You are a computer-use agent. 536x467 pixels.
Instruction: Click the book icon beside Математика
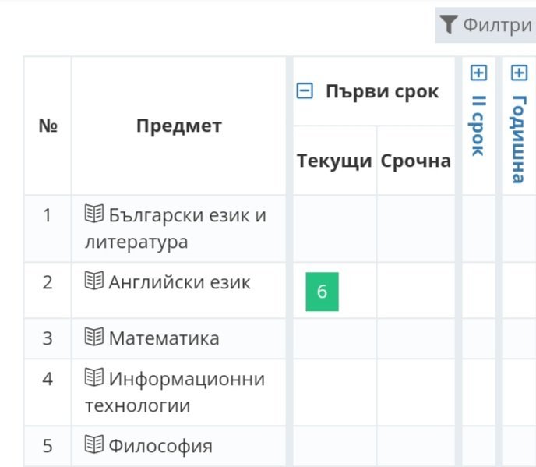pyautogui.click(x=94, y=338)
